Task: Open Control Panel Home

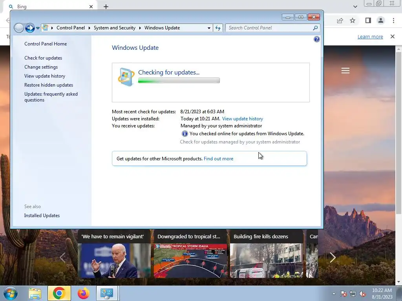Action: point(46,44)
